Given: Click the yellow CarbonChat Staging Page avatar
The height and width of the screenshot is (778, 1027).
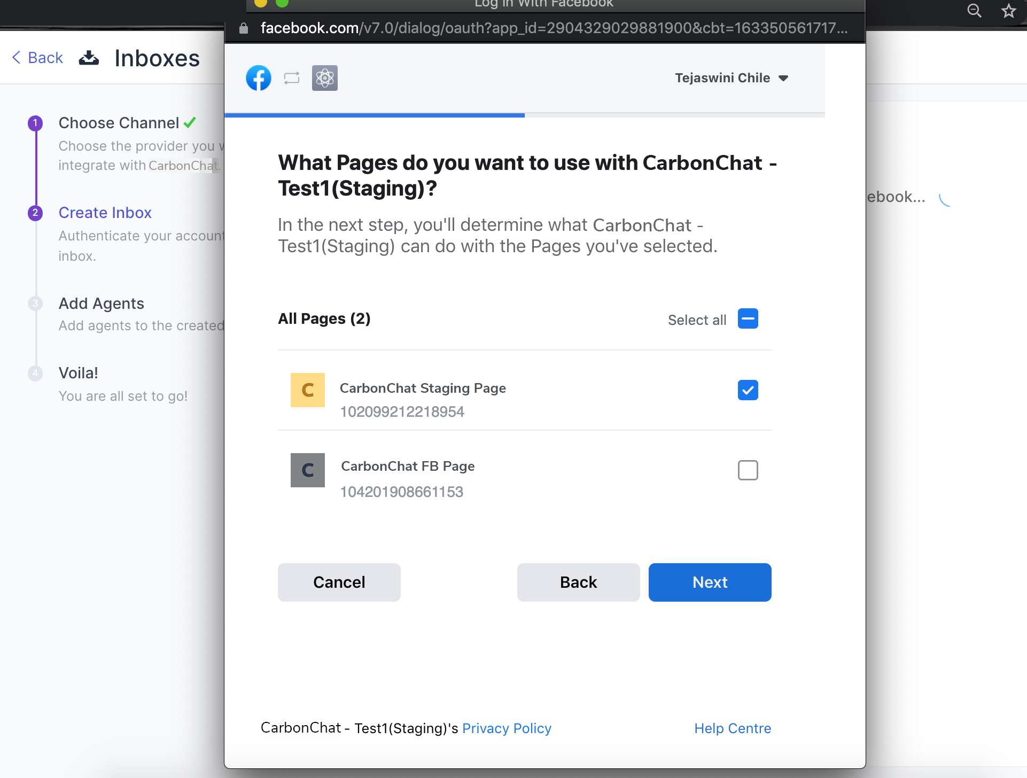Looking at the screenshot, I should [307, 390].
